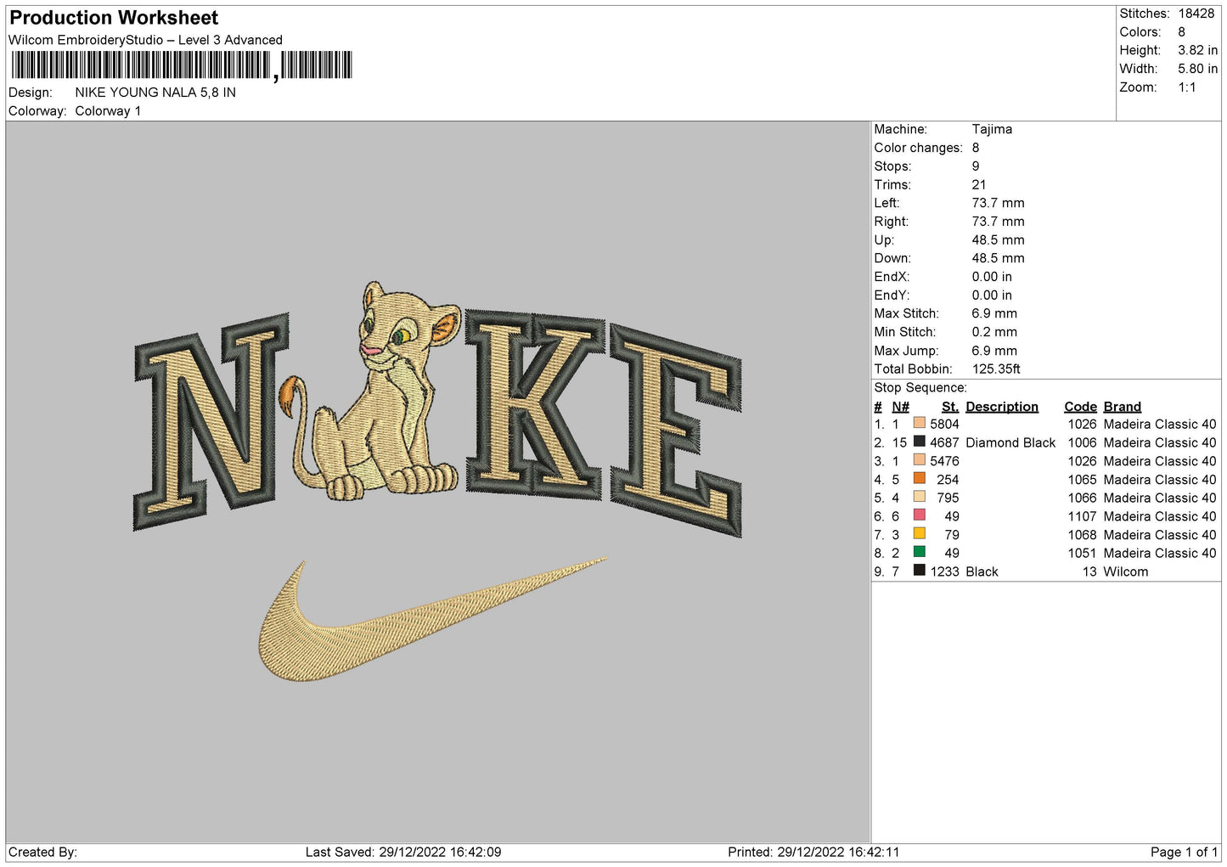Click the 'St.' column header

coord(950,407)
